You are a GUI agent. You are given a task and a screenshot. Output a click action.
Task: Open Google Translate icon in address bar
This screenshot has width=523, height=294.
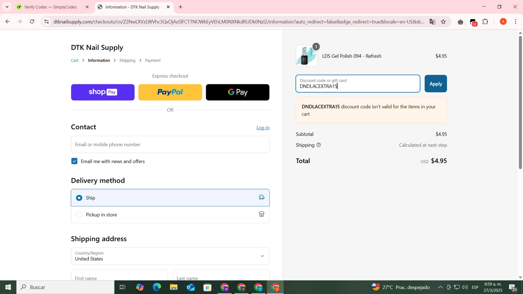[432, 22]
